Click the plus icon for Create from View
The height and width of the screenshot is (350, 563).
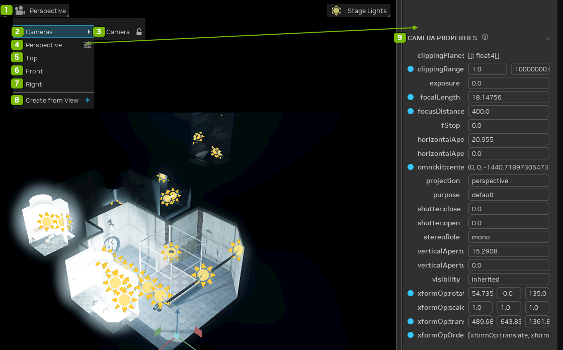click(88, 100)
